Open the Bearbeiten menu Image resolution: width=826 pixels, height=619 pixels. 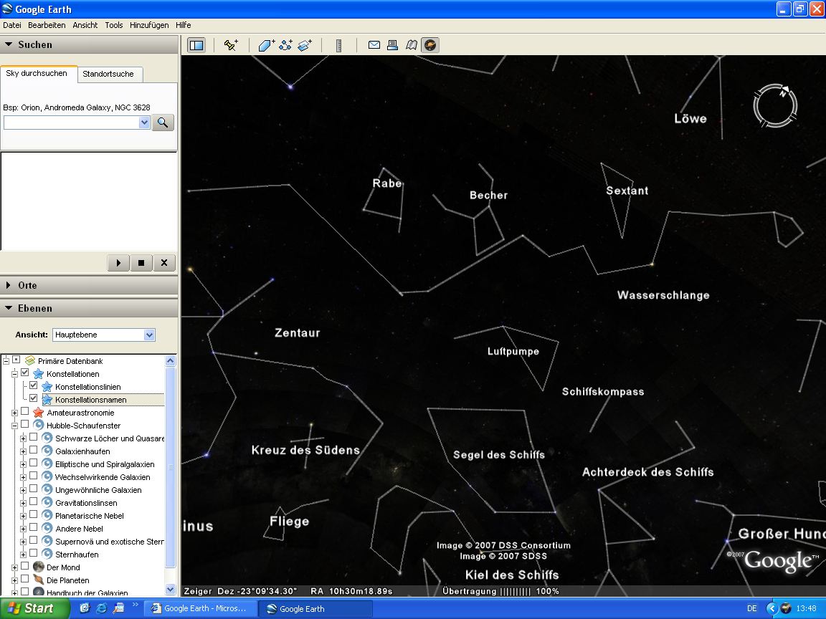pos(47,25)
